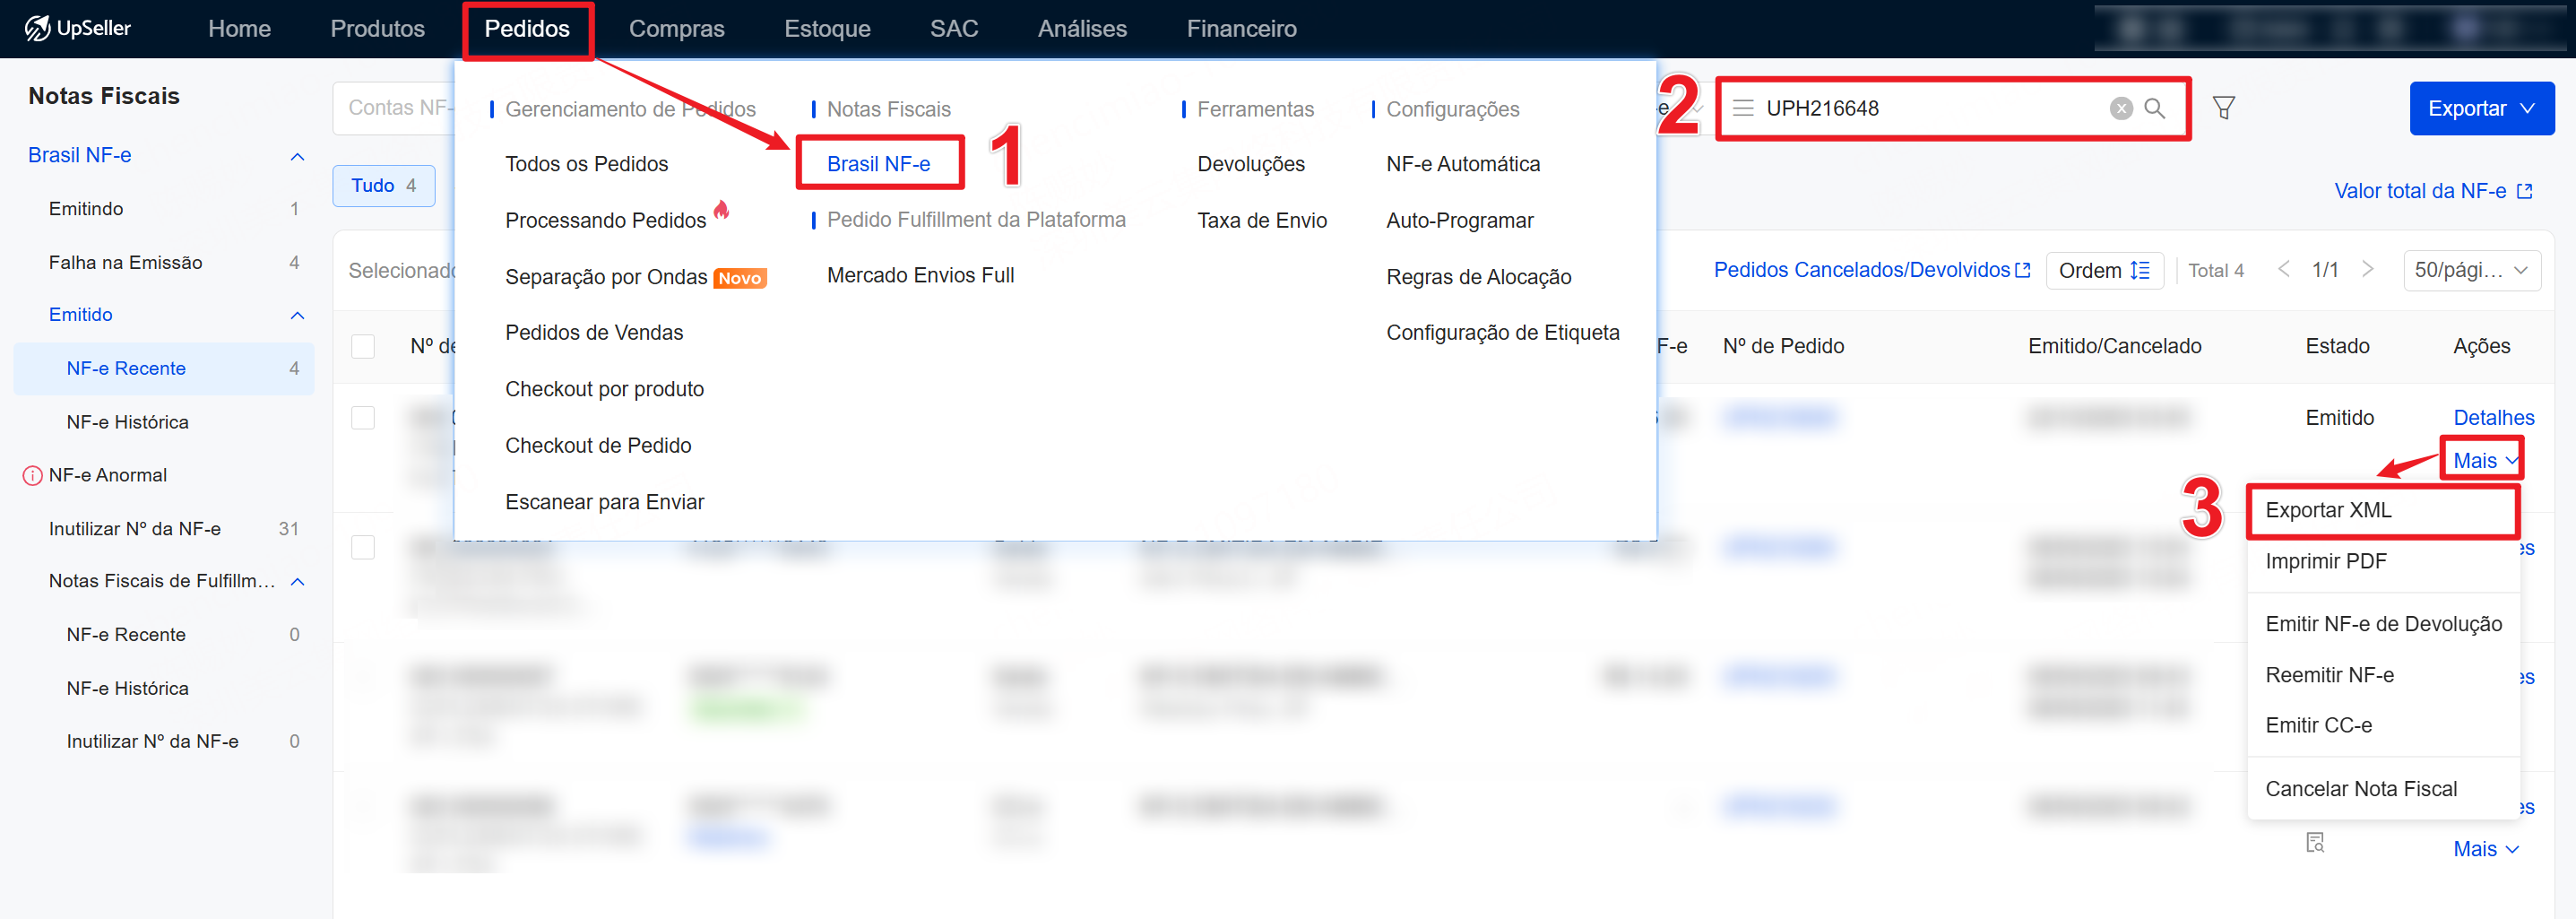Click the document preview icon near bottom

tap(2314, 842)
